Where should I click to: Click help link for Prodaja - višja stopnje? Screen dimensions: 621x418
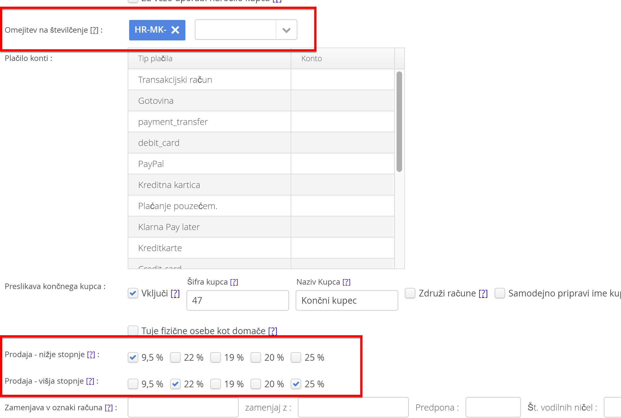tap(90, 381)
